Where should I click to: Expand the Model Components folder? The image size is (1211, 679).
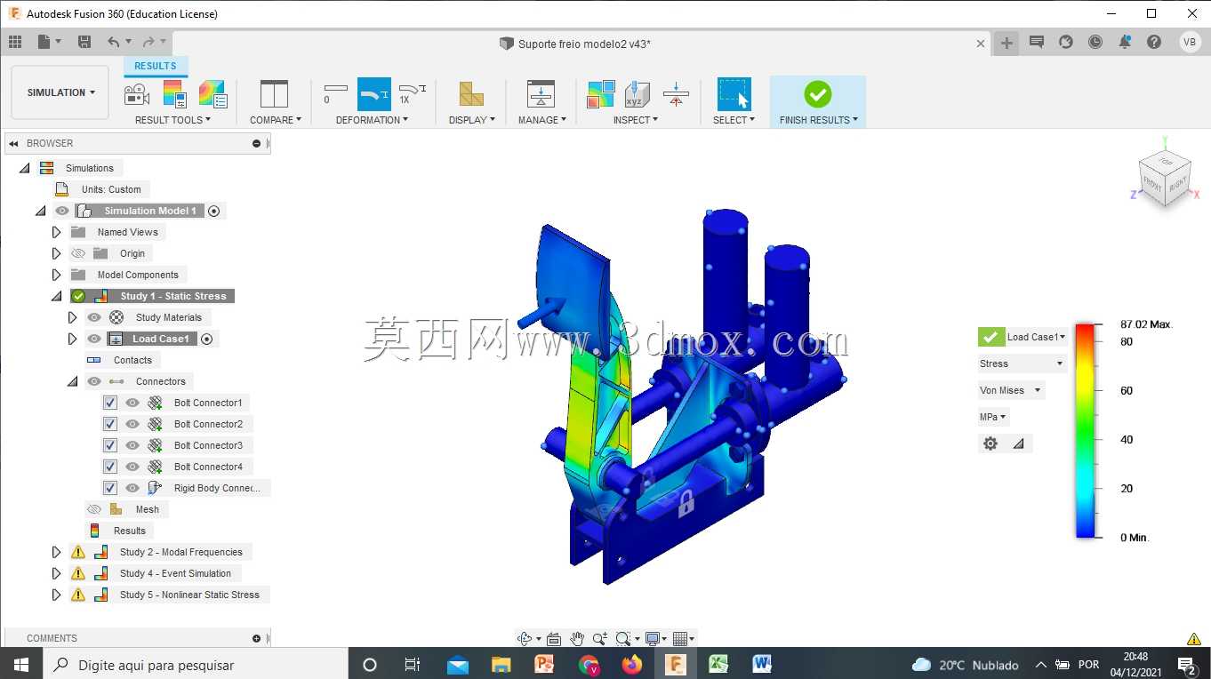coord(56,275)
